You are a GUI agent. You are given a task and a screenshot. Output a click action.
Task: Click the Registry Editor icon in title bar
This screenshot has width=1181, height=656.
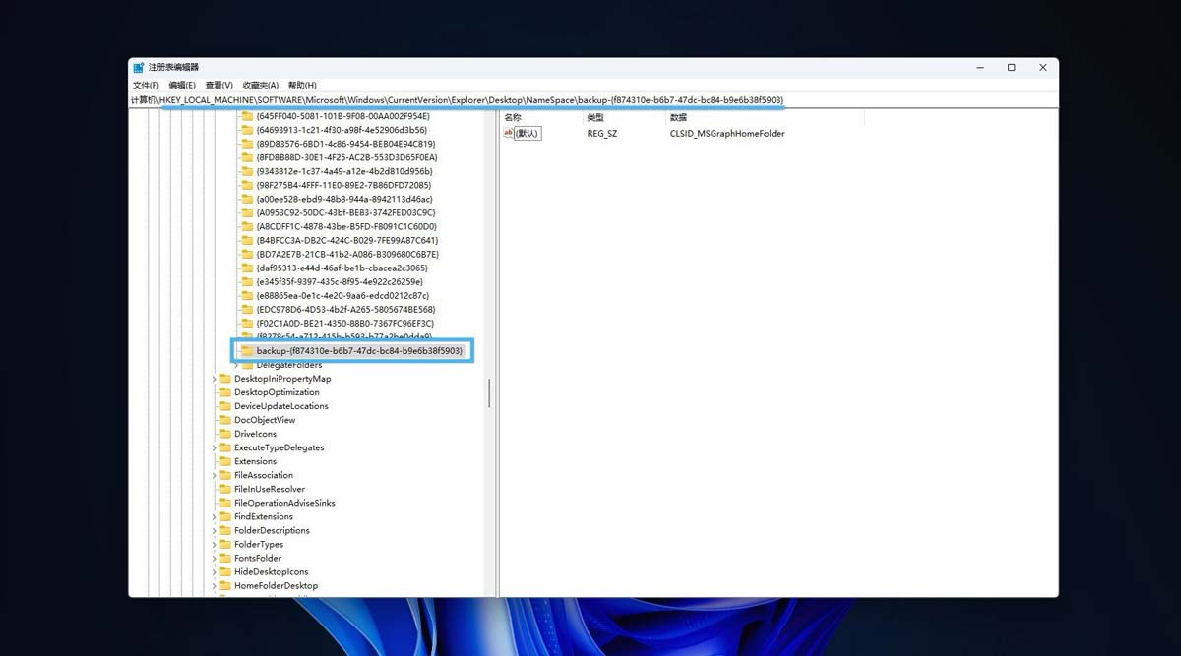139,67
